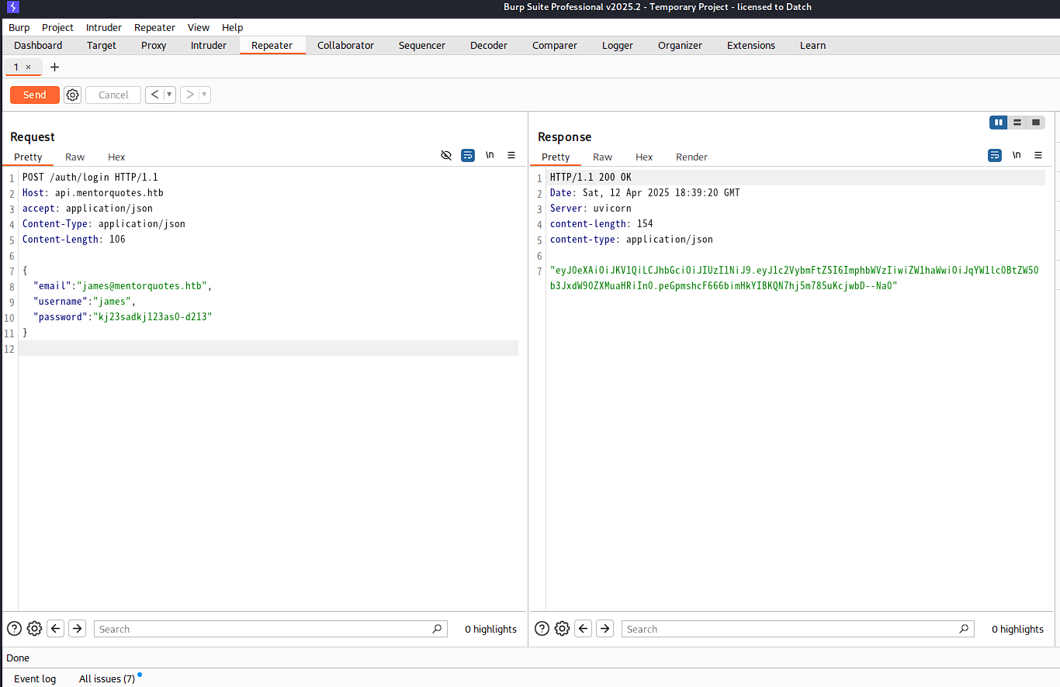Toggle word wrap icon in Request panel

[x=468, y=155]
